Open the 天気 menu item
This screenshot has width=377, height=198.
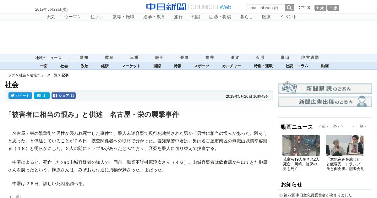pos(51,17)
